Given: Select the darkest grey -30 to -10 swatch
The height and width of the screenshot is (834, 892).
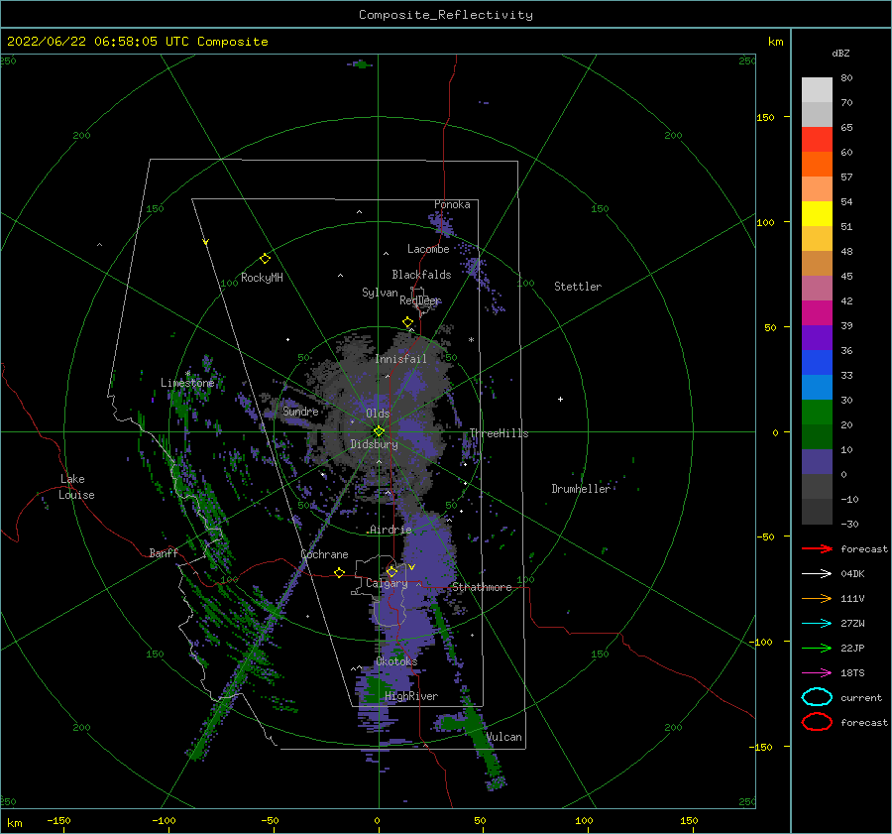Looking at the screenshot, I should click(x=817, y=512).
